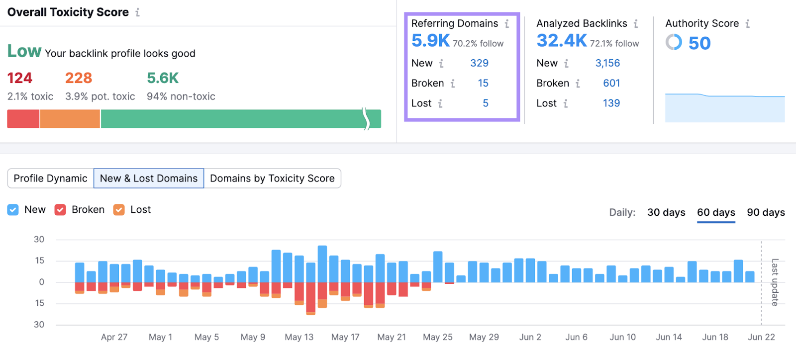Click info icon next to Referring Domains
This screenshot has width=796, height=355.
click(x=507, y=23)
